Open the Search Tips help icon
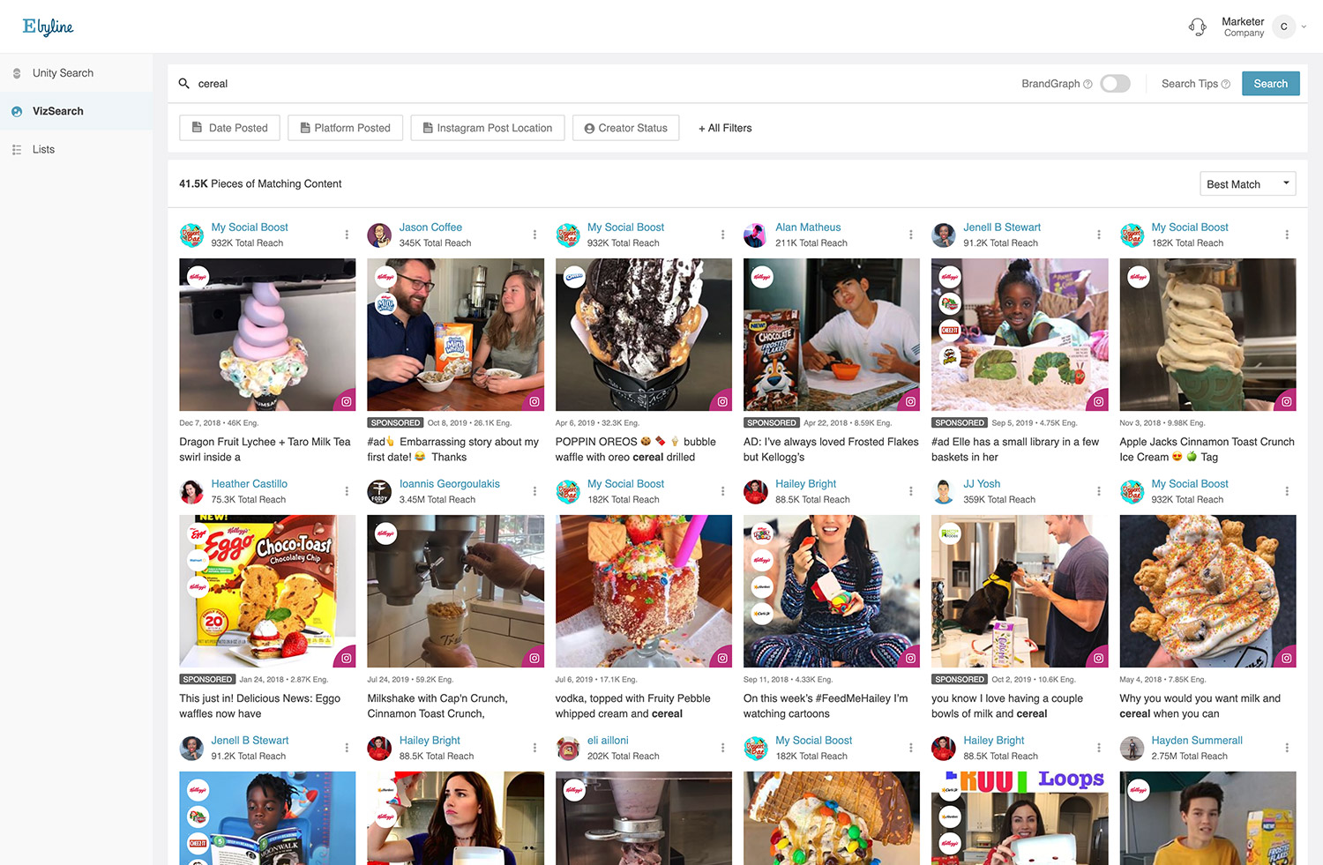Viewport: 1323px width, 865px height. pos(1225,85)
